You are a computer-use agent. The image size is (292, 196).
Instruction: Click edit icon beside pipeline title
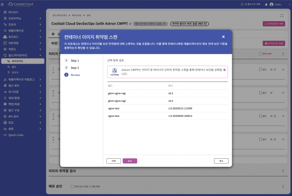click(x=130, y=24)
